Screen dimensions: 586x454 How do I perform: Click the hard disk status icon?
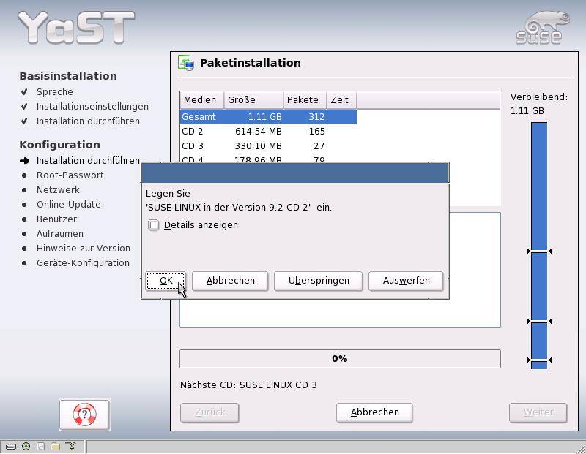tap(10, 446)
